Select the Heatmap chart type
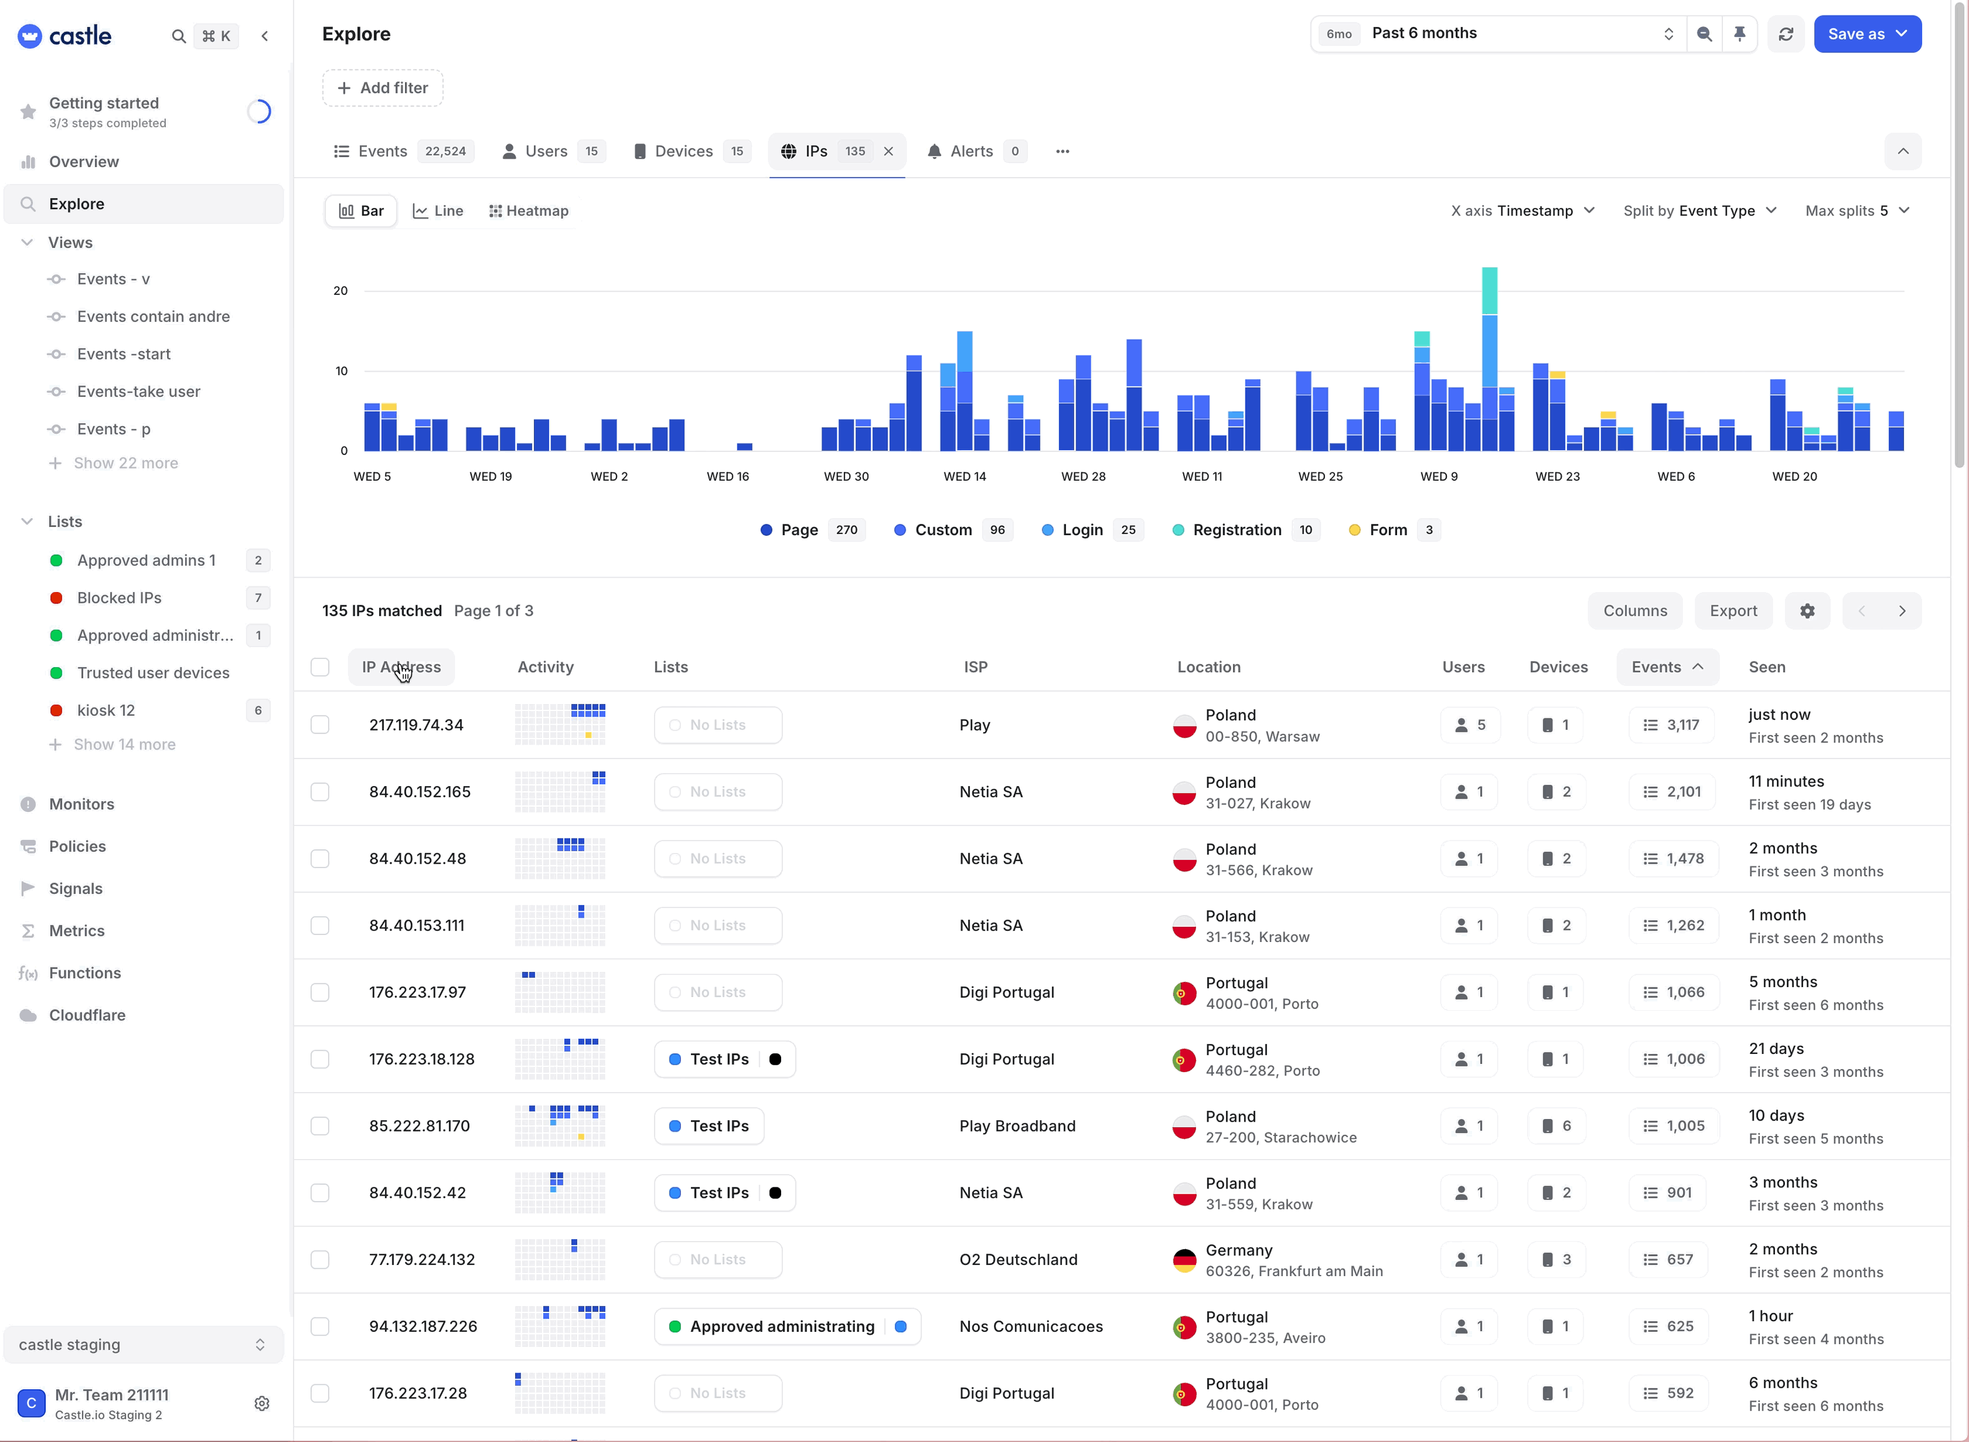This screenshot has width=1969, height=1442. pos(529,210)
